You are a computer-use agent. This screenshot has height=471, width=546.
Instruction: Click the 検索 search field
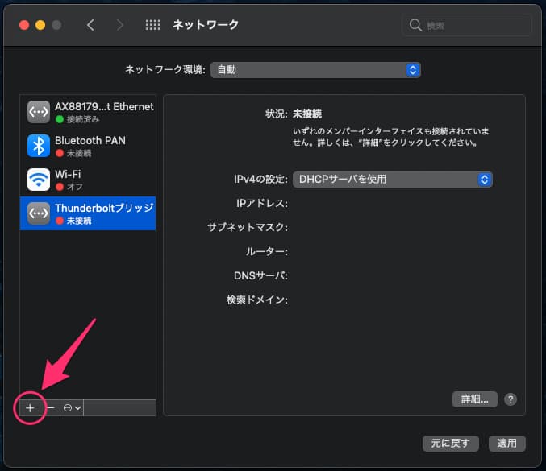(x=467, y=25)
